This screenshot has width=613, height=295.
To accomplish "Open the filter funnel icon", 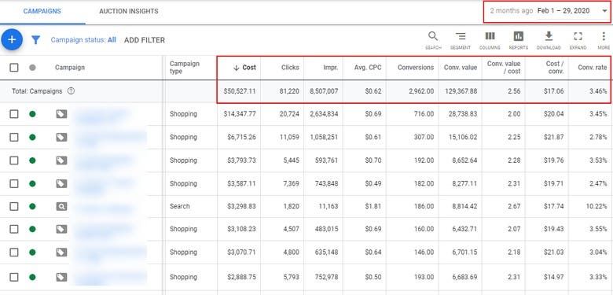I will point(35,40).
